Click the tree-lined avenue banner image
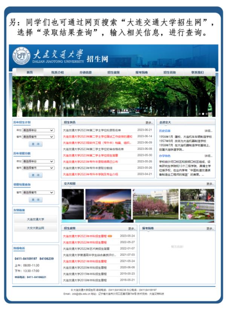The width and height of the screenshot is (226, 310). pos(114,97)
